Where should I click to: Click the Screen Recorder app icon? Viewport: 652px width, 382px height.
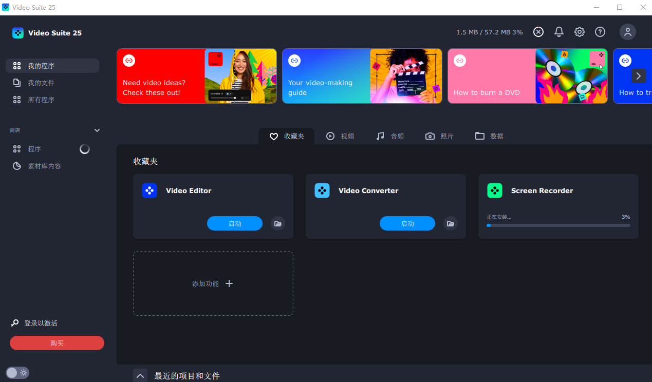495,190
